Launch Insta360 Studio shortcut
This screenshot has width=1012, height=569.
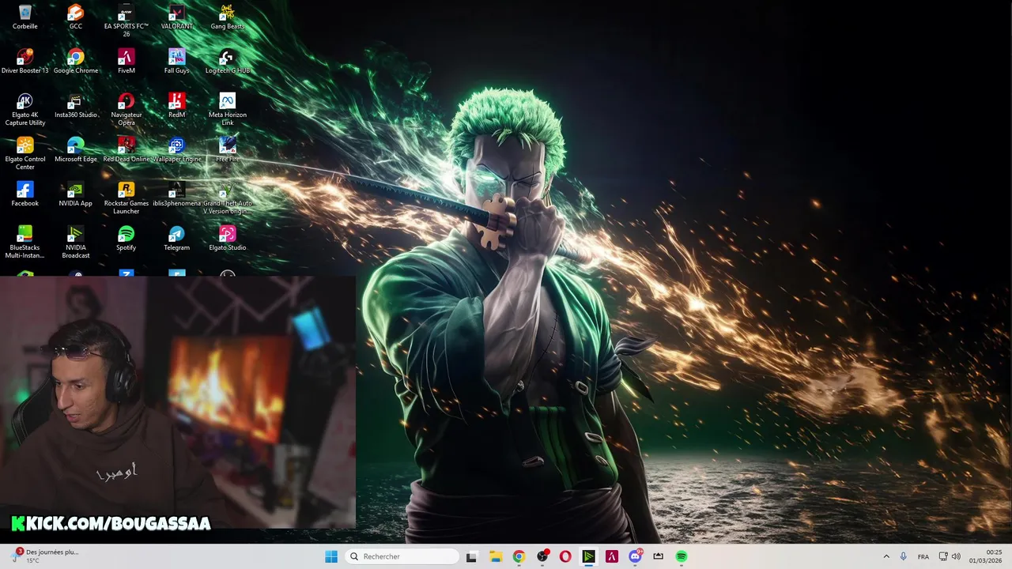[75, 105]
